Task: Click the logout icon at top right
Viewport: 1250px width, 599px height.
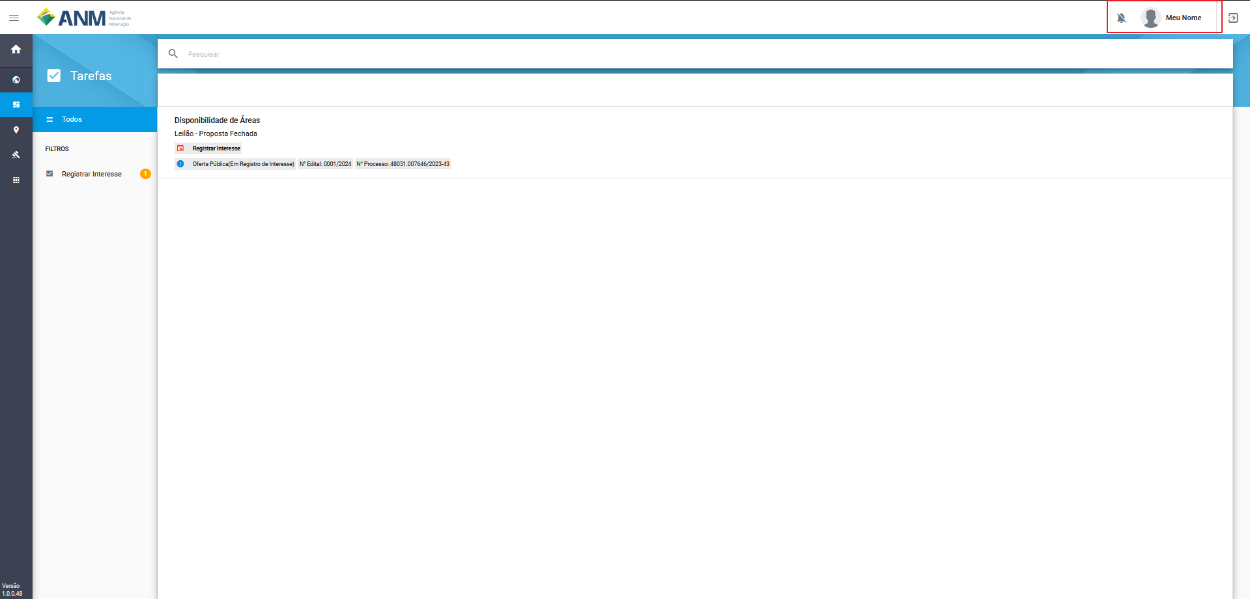Action: point(1233,18)
